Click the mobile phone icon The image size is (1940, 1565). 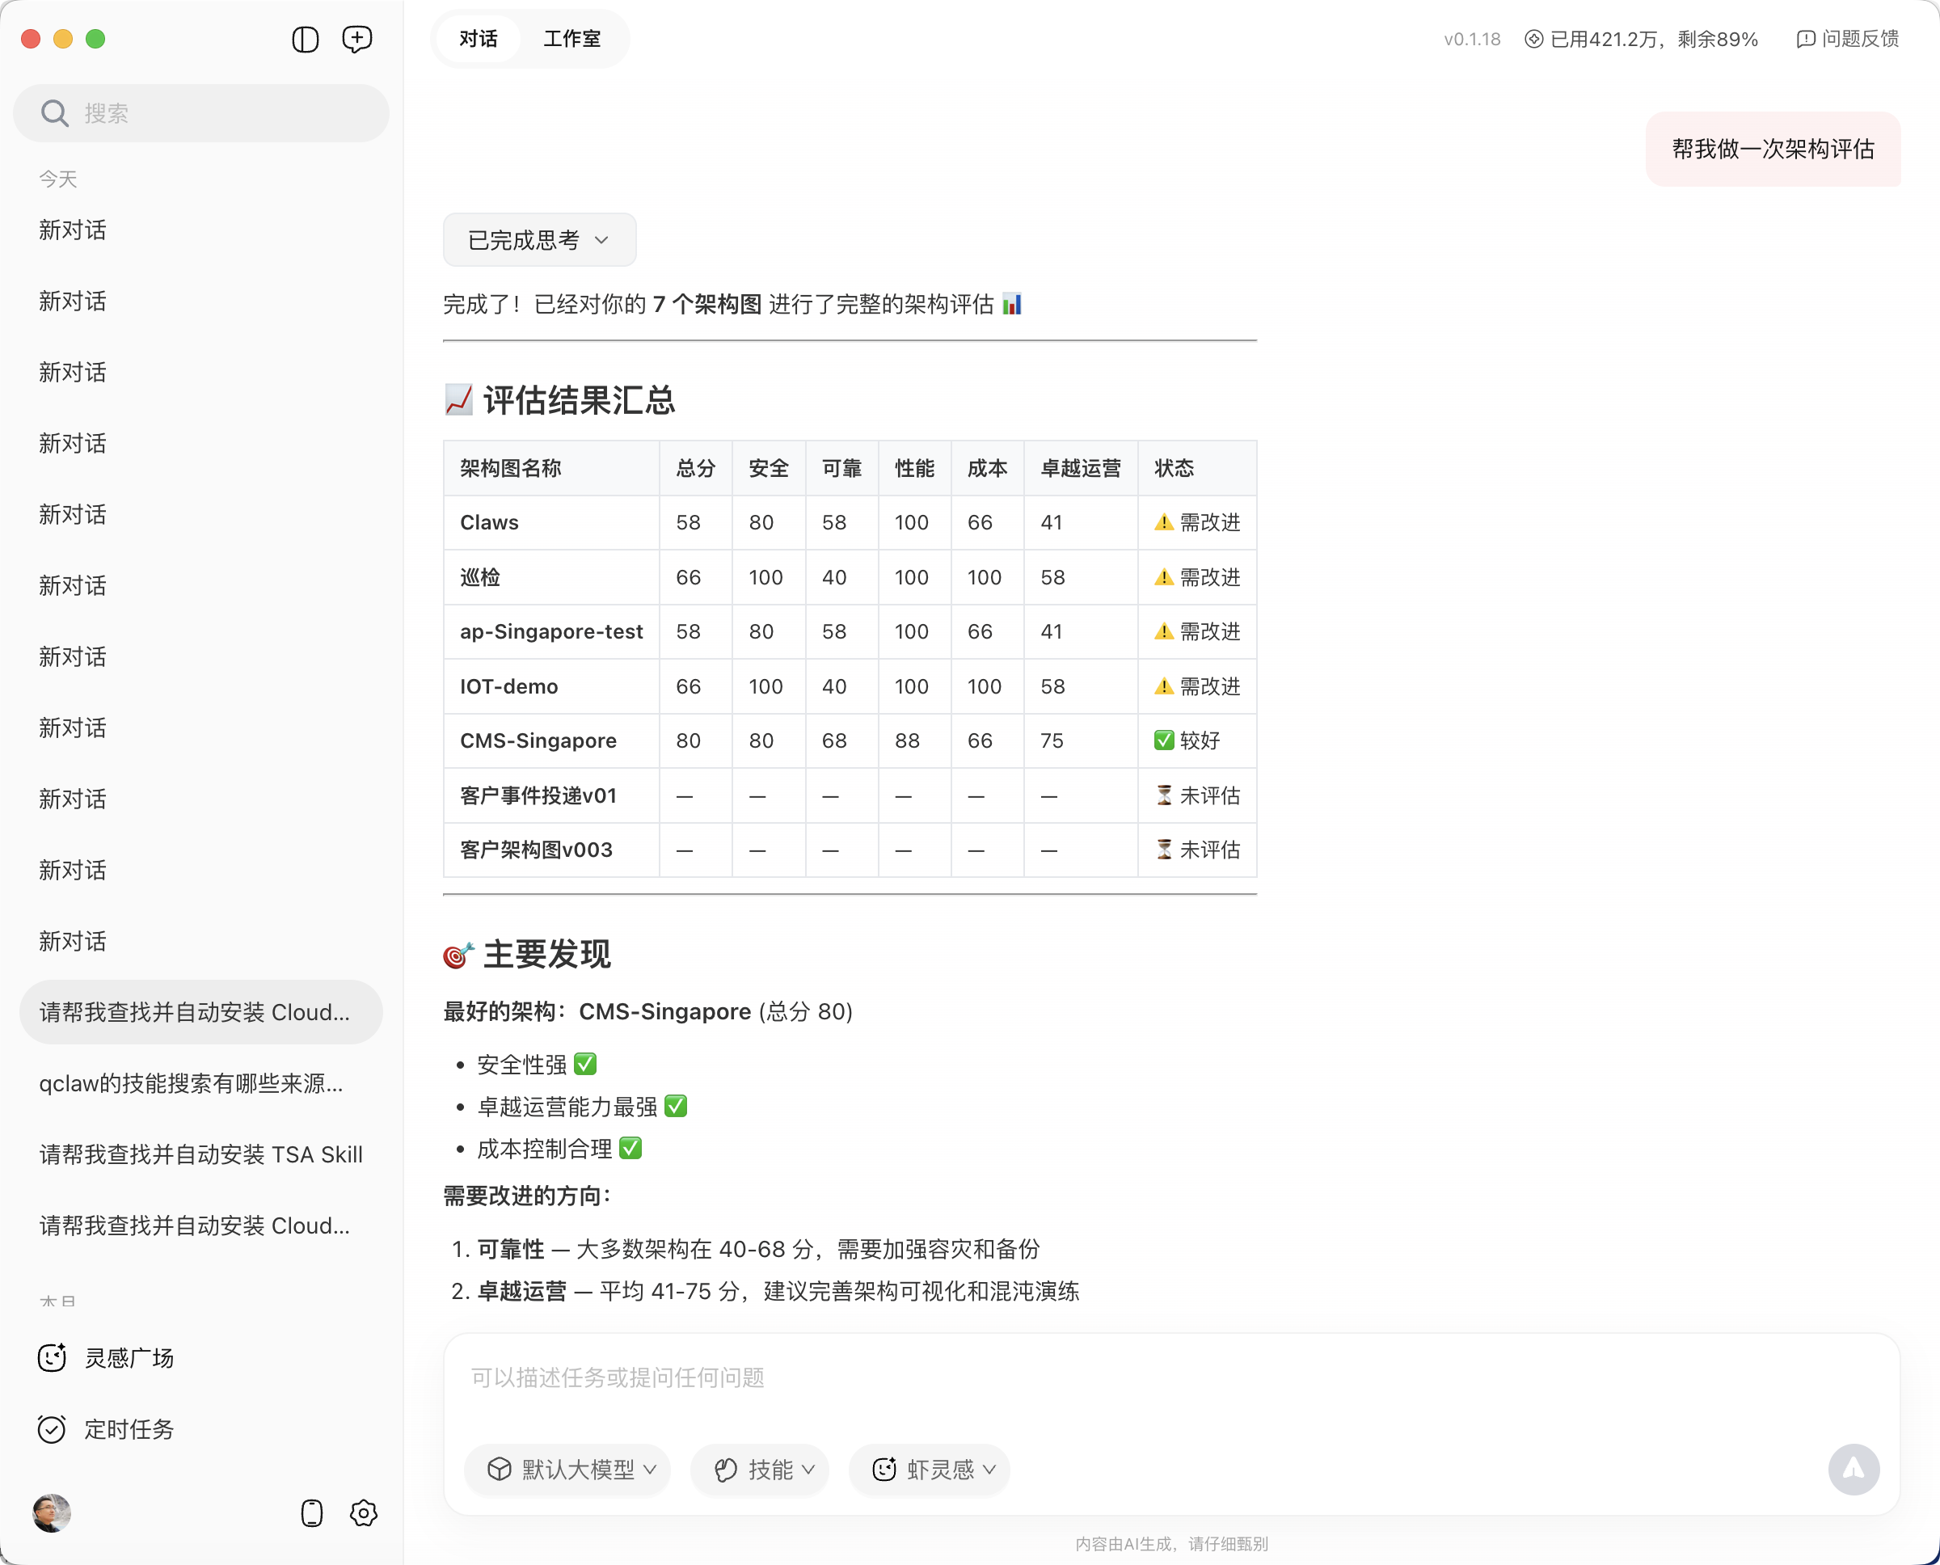pos(312,1512)
